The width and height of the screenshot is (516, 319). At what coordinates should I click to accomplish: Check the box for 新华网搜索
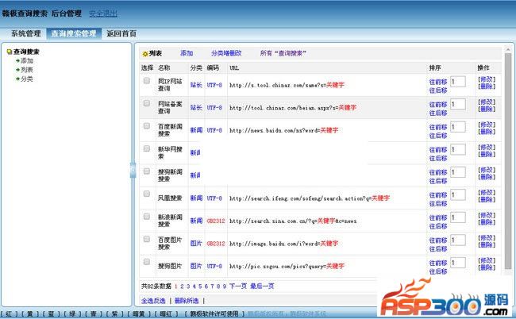(147, 148)
